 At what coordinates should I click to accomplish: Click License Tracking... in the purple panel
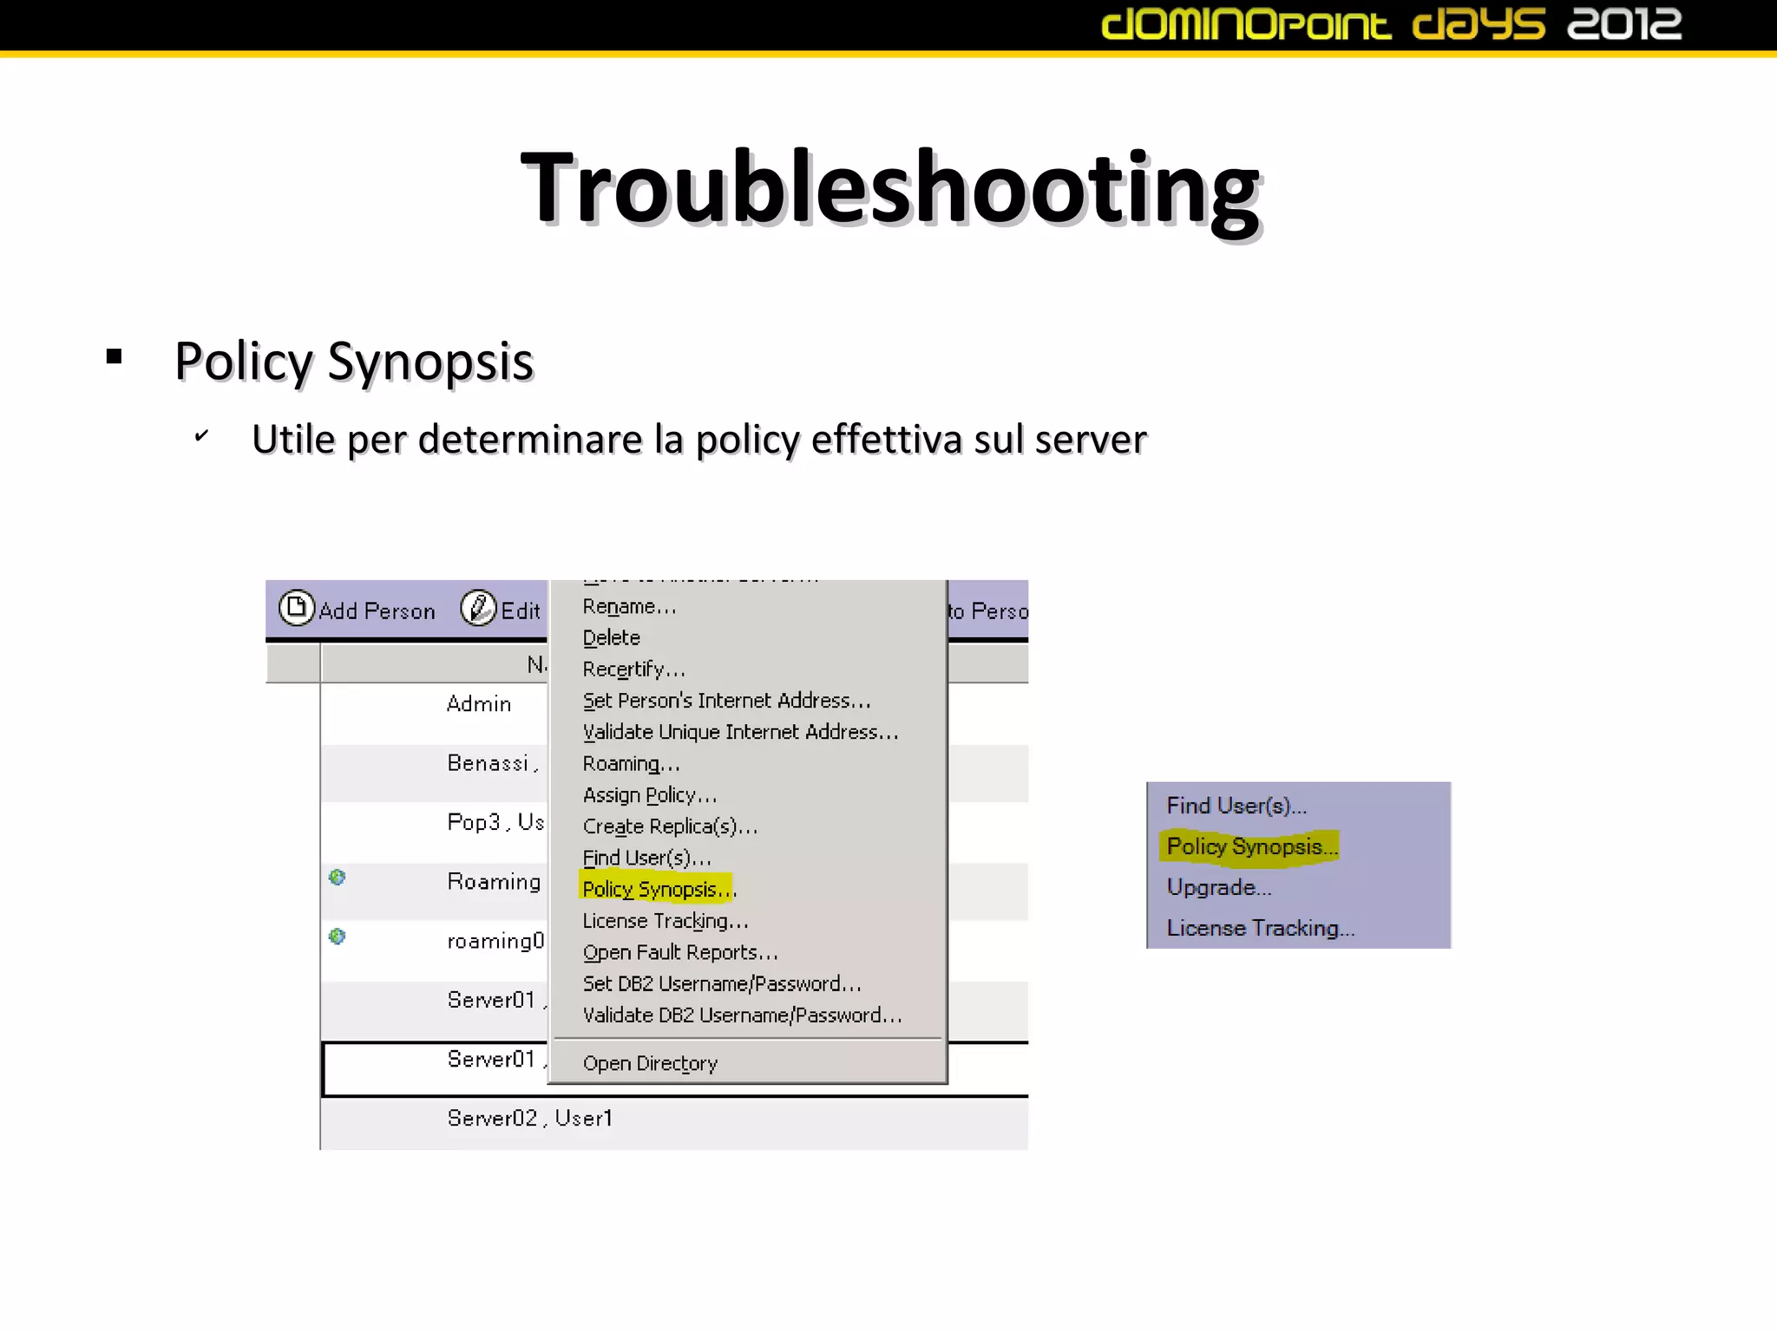pos(1260,928)
